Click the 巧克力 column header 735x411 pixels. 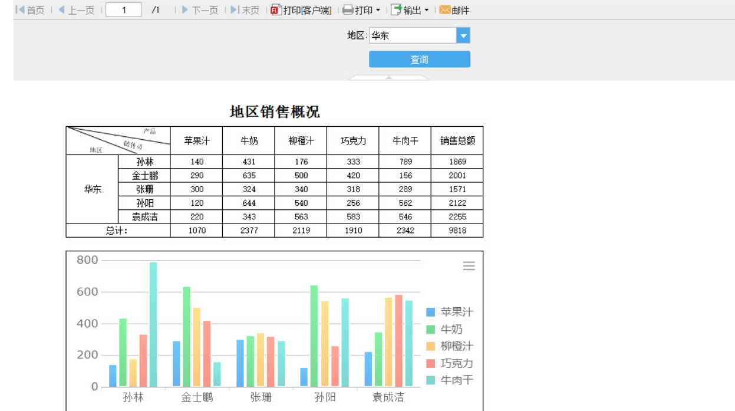(353, 141)
